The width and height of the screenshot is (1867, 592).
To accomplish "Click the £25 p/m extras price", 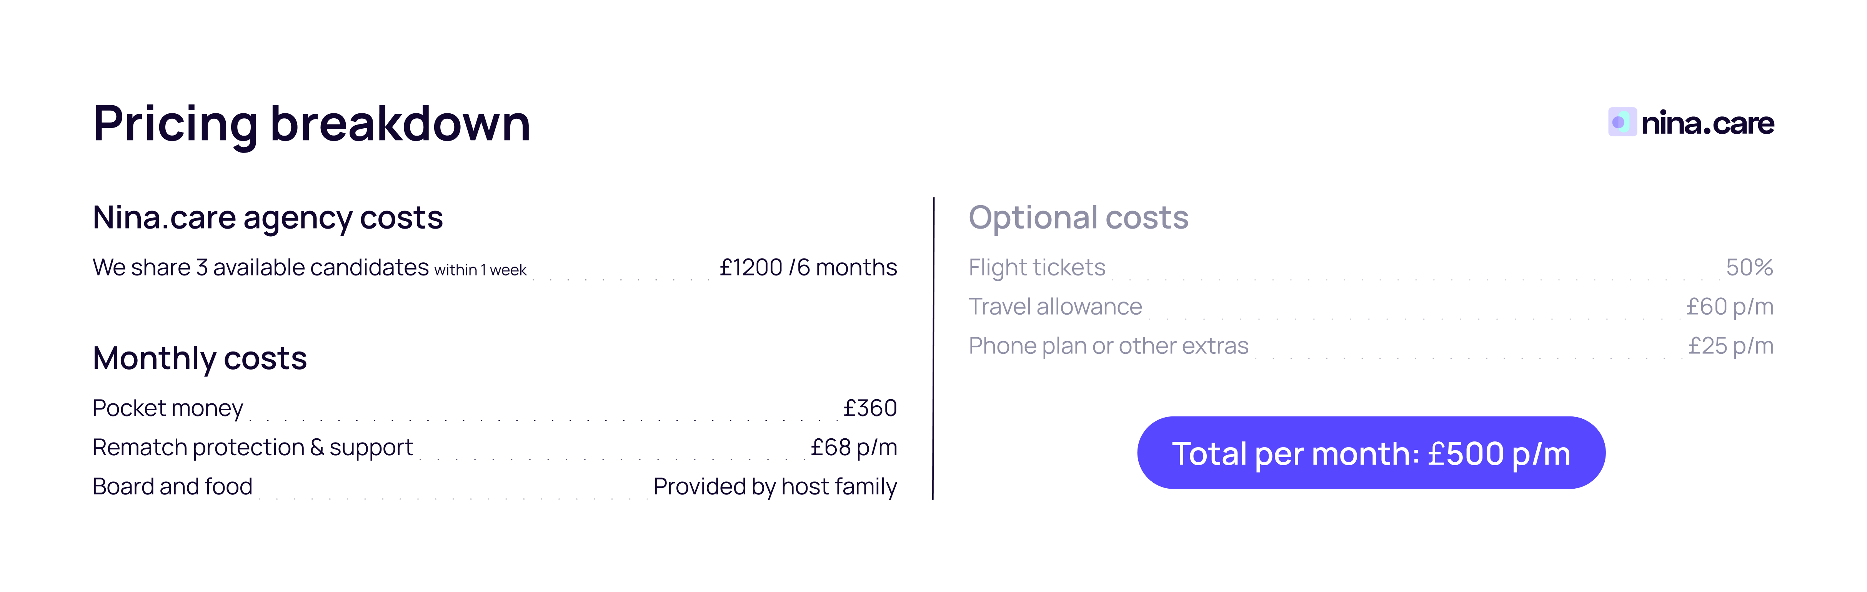I will coord(1730,346).
